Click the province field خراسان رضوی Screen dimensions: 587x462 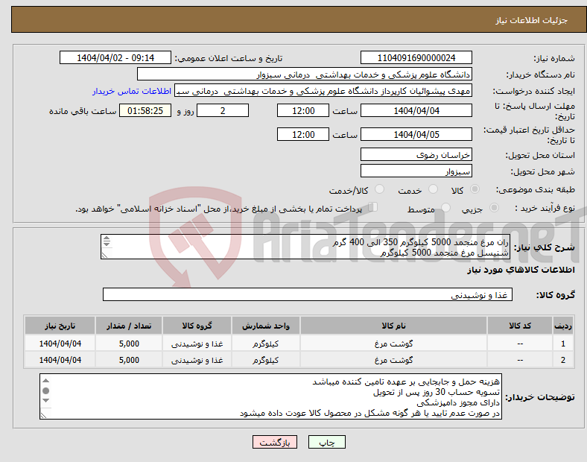pyautogui.click(x=416, y=155)
